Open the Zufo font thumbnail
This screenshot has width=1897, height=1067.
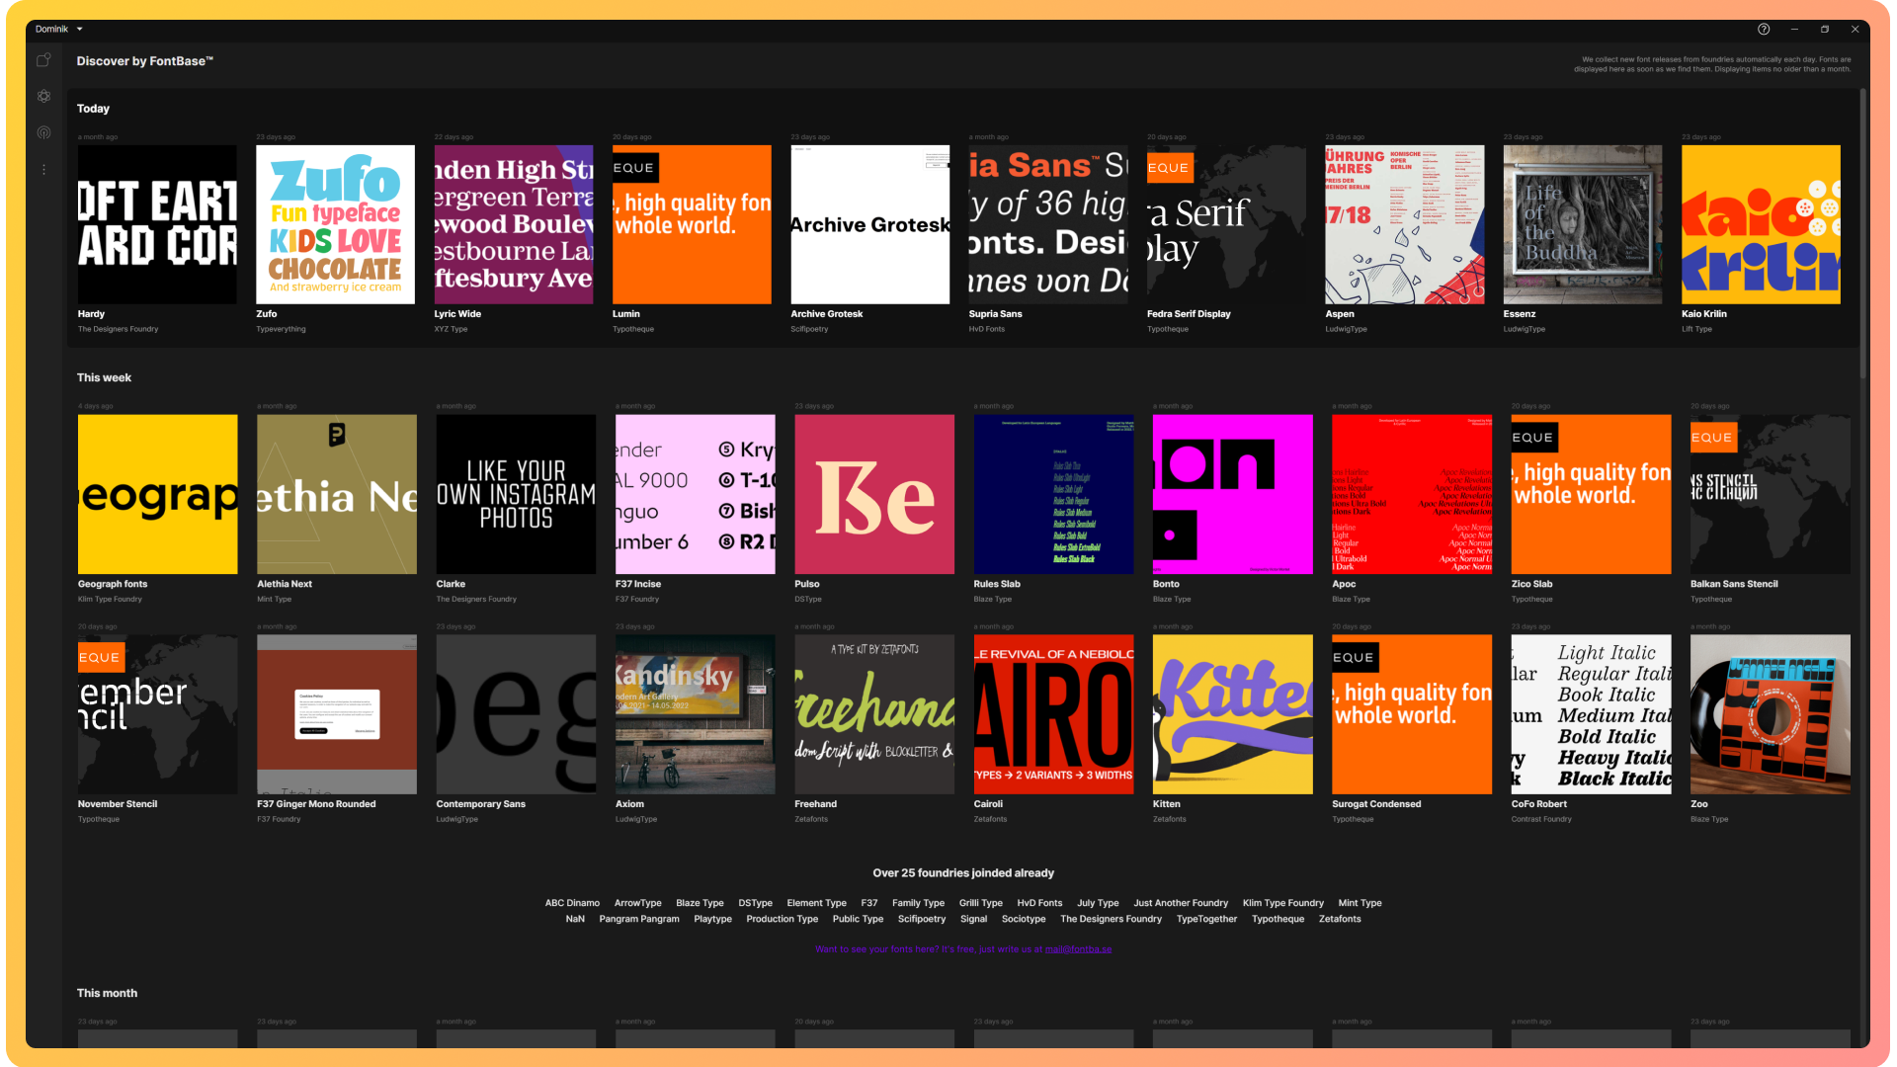[335, 224]
